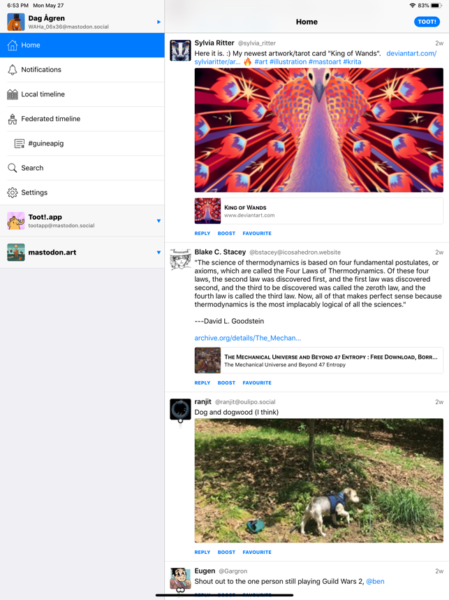Favourite Blake C. Stacey's thermodynamics post
The image size is (449, 600).
[257, 383]
